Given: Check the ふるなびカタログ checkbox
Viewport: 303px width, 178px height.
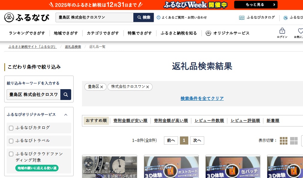Looking at the screenshot, I should [x=11, y=128].
